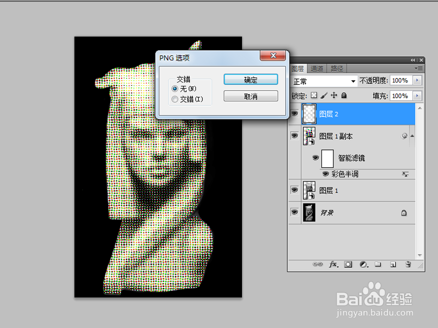Click the 不透明度 100% value field
The image size is (438, 328).
401,80
